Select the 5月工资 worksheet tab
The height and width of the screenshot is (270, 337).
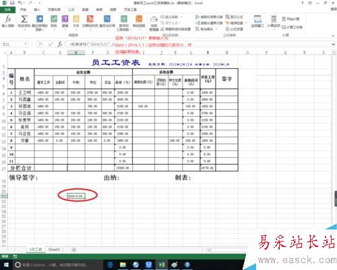[x=36, y=250]
